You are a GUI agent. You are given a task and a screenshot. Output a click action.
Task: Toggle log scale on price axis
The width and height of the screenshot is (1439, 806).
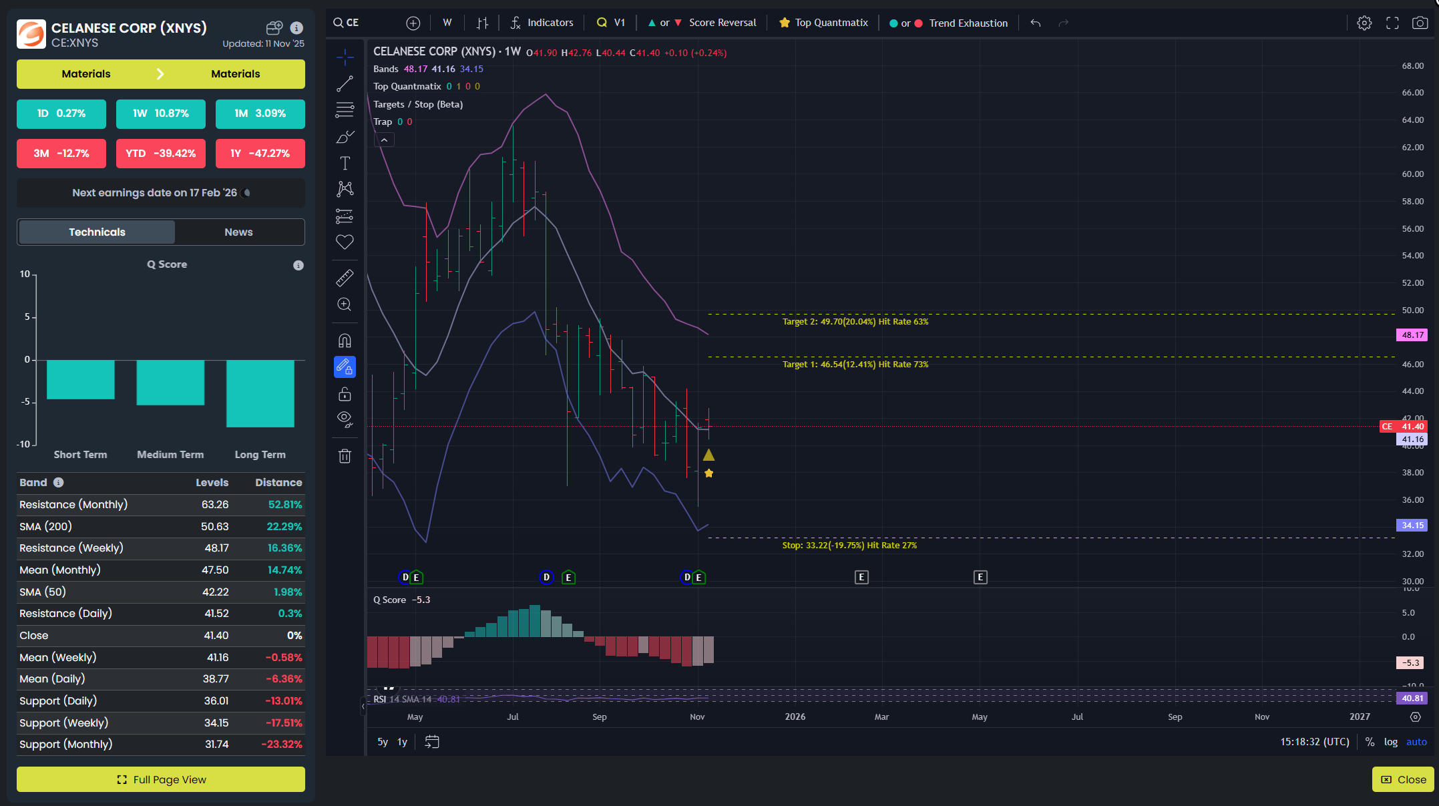(1390, 742)
